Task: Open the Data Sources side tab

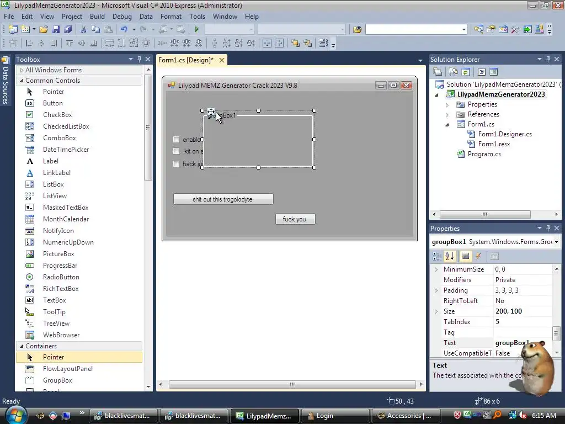Action: [6, 81]
